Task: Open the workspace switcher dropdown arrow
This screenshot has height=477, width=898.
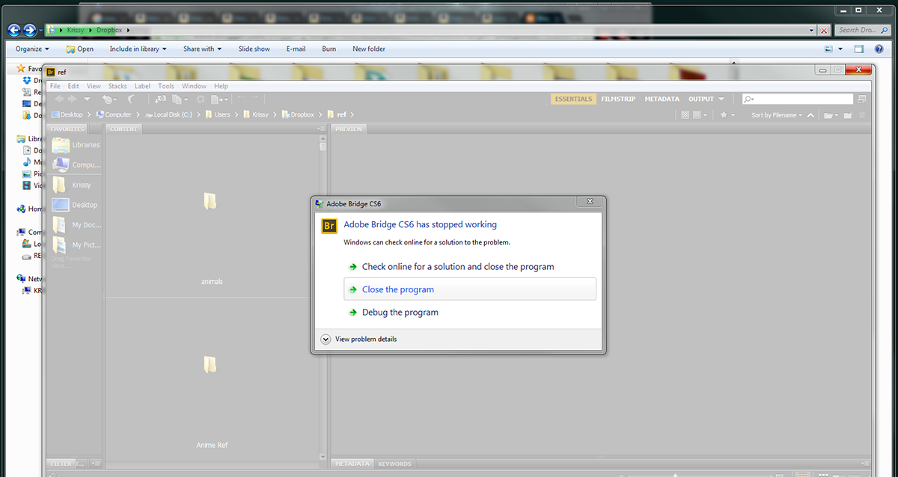Action: click(721, 98)
